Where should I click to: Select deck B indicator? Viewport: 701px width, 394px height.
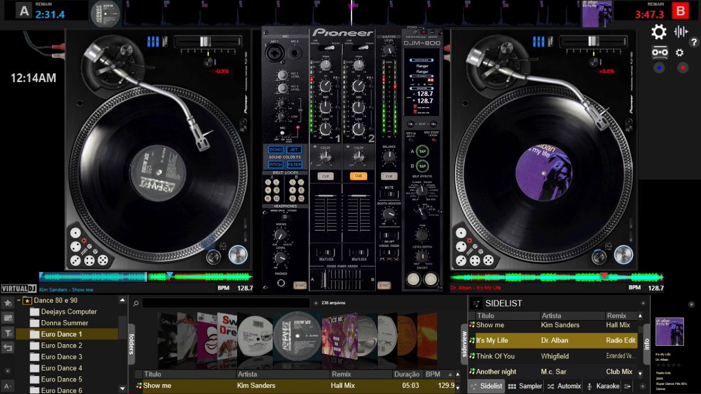680,10
